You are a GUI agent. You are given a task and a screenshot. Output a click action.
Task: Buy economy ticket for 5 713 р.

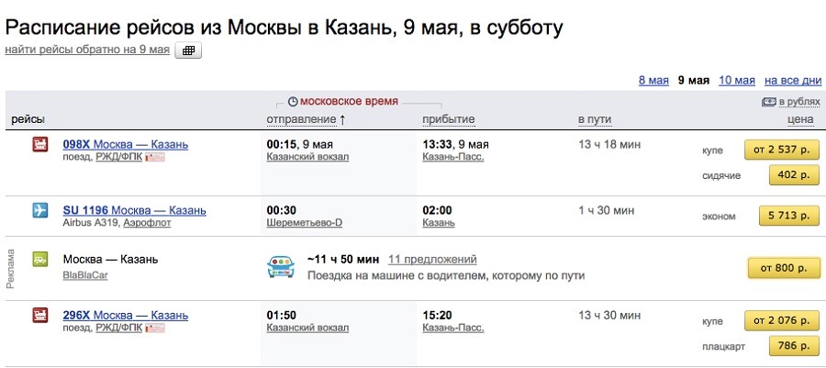click(788, 217)
